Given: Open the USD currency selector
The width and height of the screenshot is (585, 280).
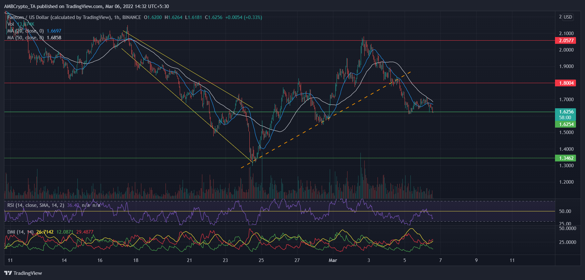Looking at the screenshot, I should pos(568,17).
